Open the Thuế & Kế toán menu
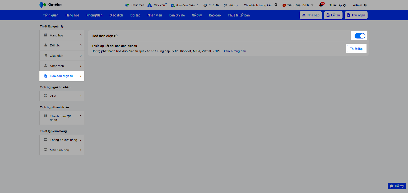Viewport: 408px width, 193px height. point(239,15)
